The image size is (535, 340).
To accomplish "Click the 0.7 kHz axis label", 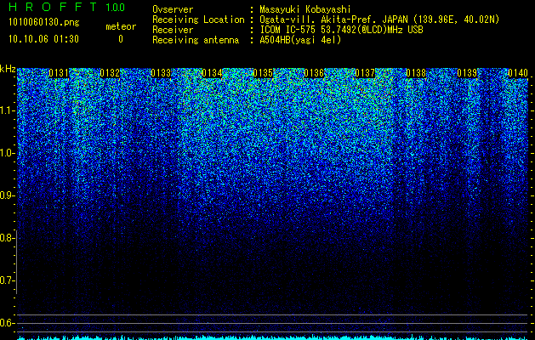I will (7, 280).
